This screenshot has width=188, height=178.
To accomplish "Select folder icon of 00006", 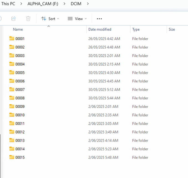I will click(12, 81).
